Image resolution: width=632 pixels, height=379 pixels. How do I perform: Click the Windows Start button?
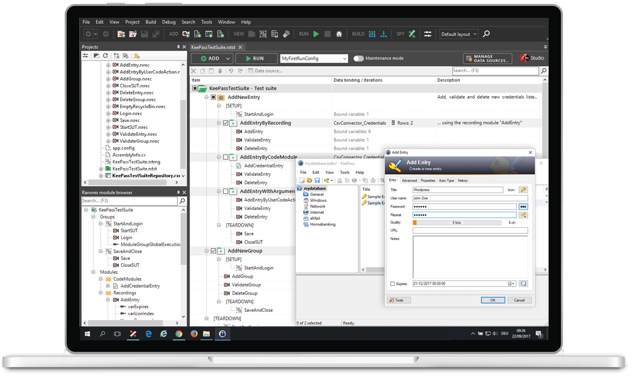pos(87,334)
